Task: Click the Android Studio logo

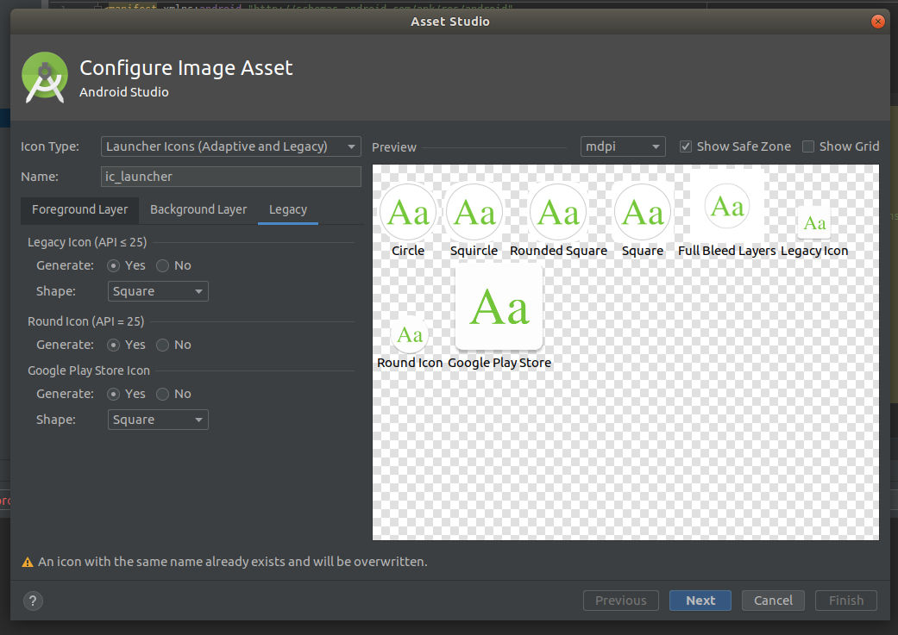Action: tap(44, 77)
